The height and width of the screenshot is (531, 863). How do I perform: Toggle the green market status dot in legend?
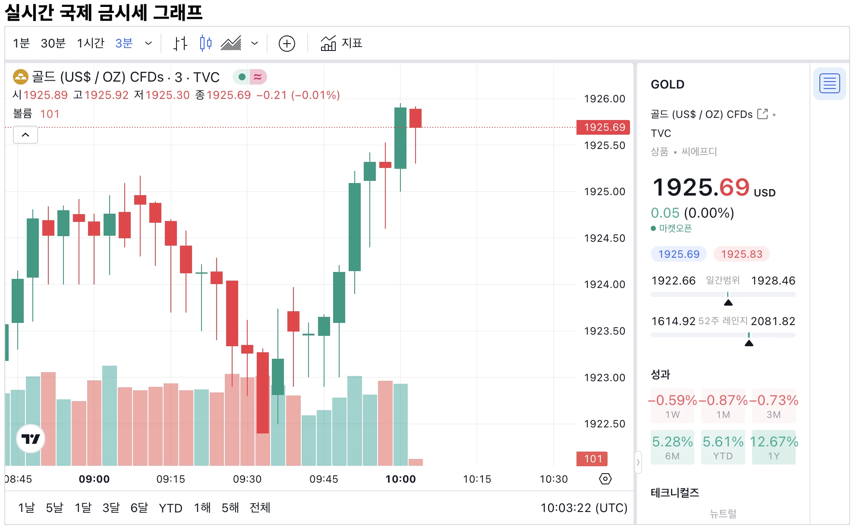[x=241, y=76]
